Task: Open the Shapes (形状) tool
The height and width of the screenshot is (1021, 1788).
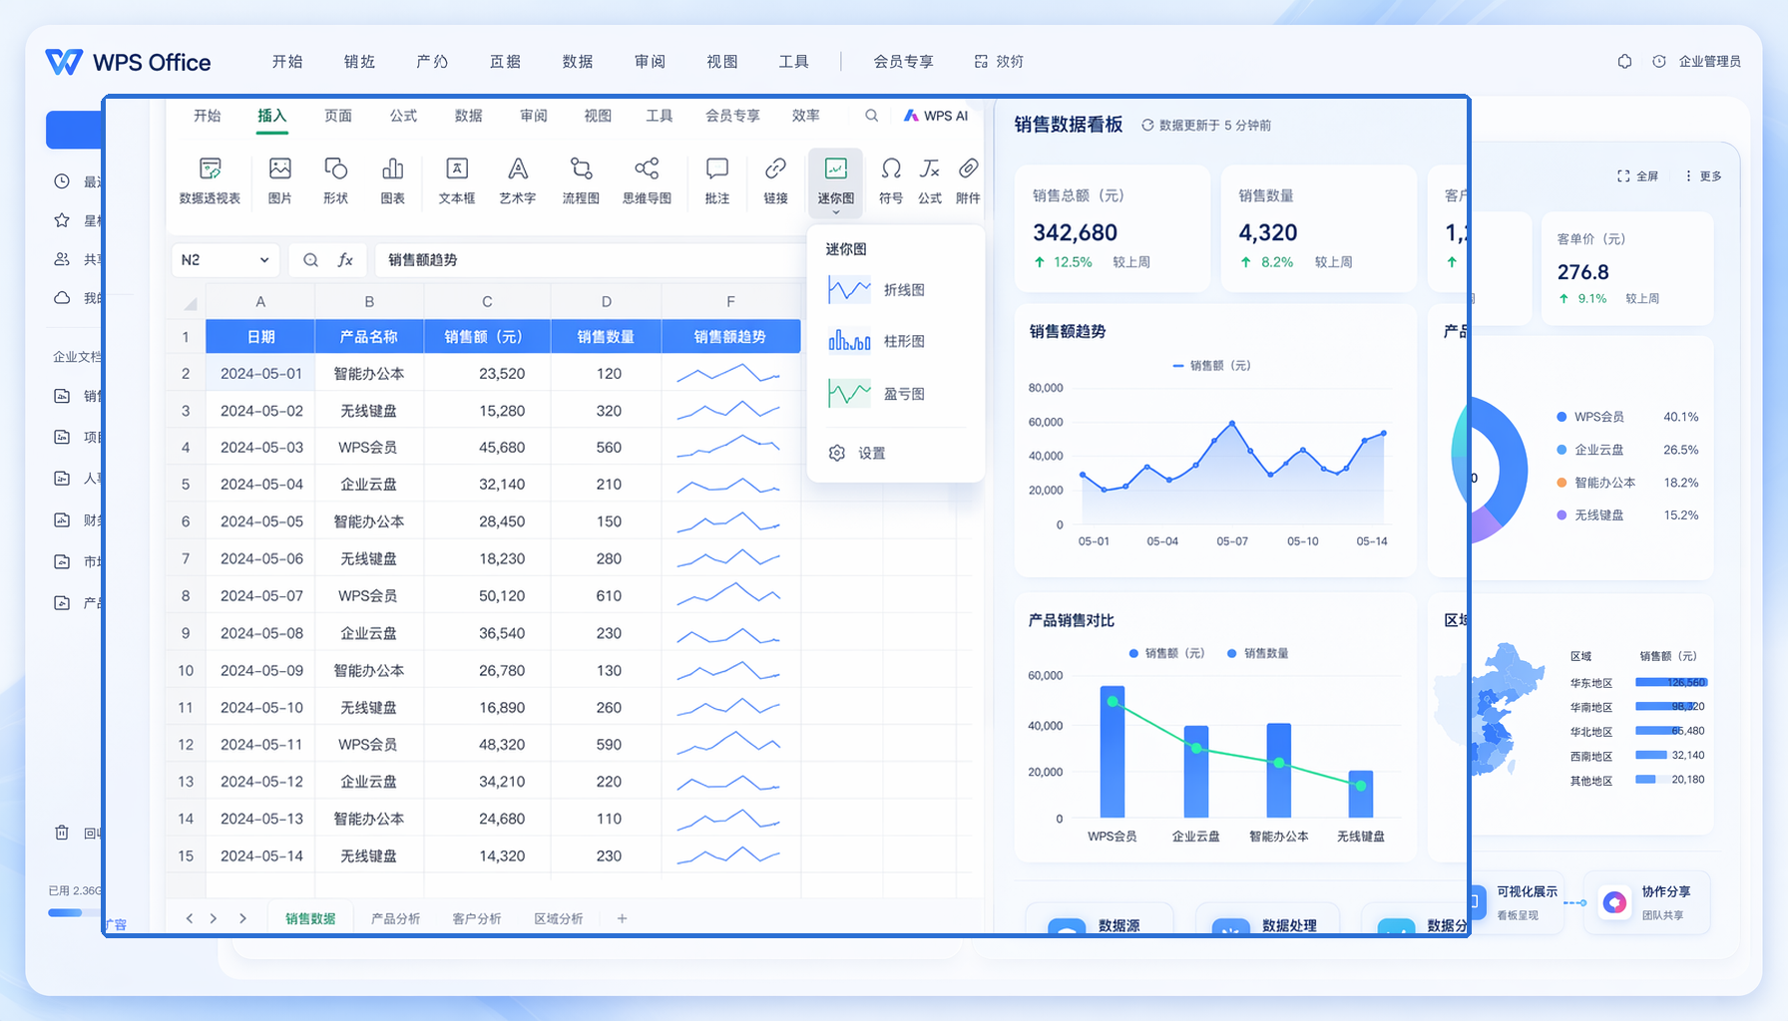Action: (x=336, y=179)
